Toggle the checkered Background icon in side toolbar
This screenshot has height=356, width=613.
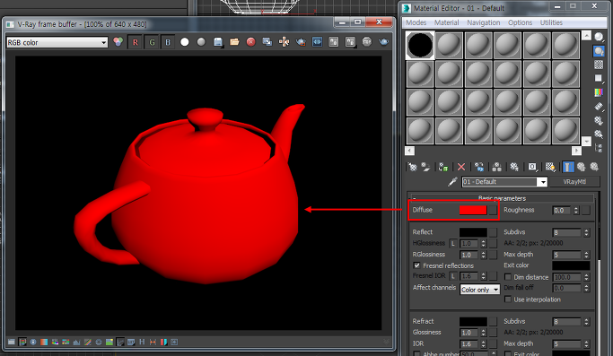tap(599, 65)
